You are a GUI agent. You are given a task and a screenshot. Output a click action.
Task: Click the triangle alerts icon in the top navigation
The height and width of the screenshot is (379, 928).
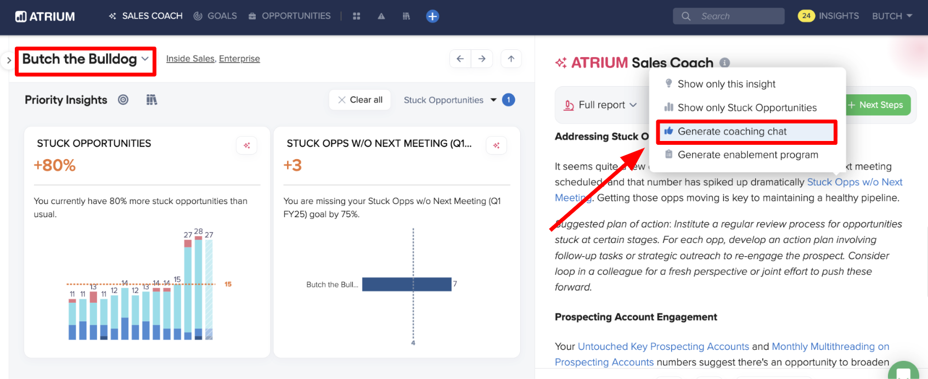coord(381,16)
